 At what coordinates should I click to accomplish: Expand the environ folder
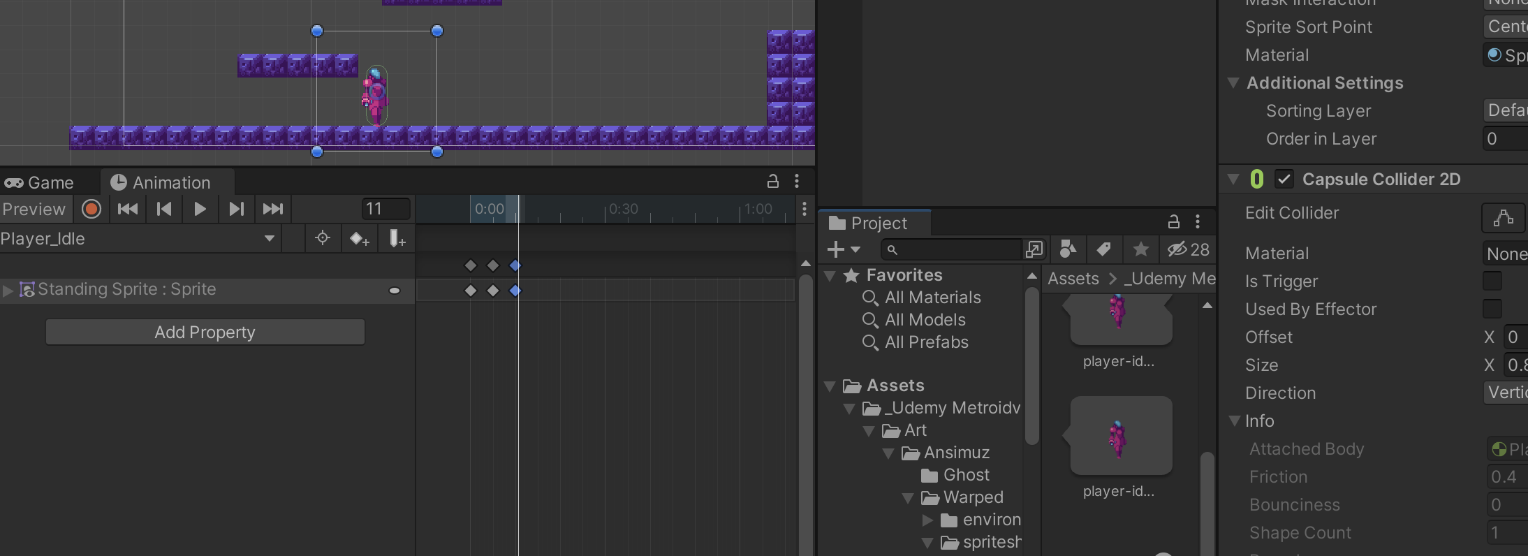coord(928,520)
